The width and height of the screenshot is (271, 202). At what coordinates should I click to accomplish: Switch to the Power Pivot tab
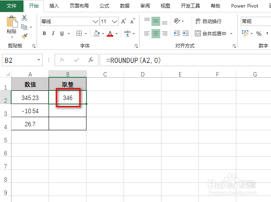coord(245,6)
